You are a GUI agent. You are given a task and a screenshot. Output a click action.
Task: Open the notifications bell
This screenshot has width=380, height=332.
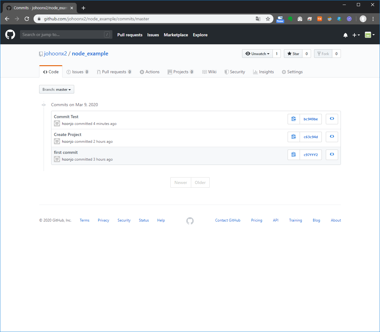click(346, 35)
